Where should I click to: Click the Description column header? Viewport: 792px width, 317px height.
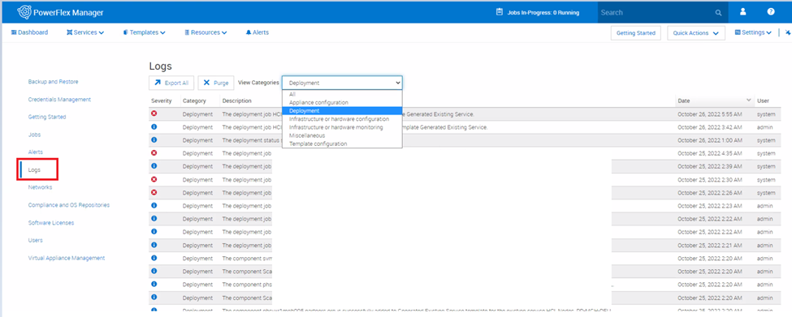[237, 101]
